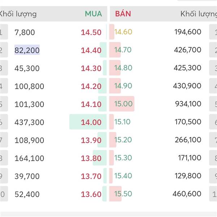Click sell volume 460,600
This screenshot has width=217, height=217.
tap(188, 194)
